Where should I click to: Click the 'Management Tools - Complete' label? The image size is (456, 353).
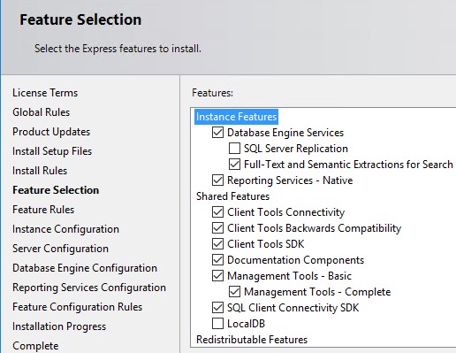click(317, 292)
